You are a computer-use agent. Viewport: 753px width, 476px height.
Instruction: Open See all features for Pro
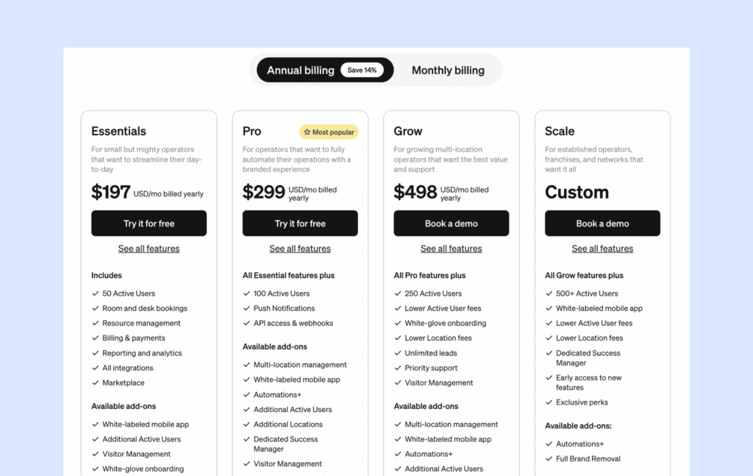coord(300,249)
